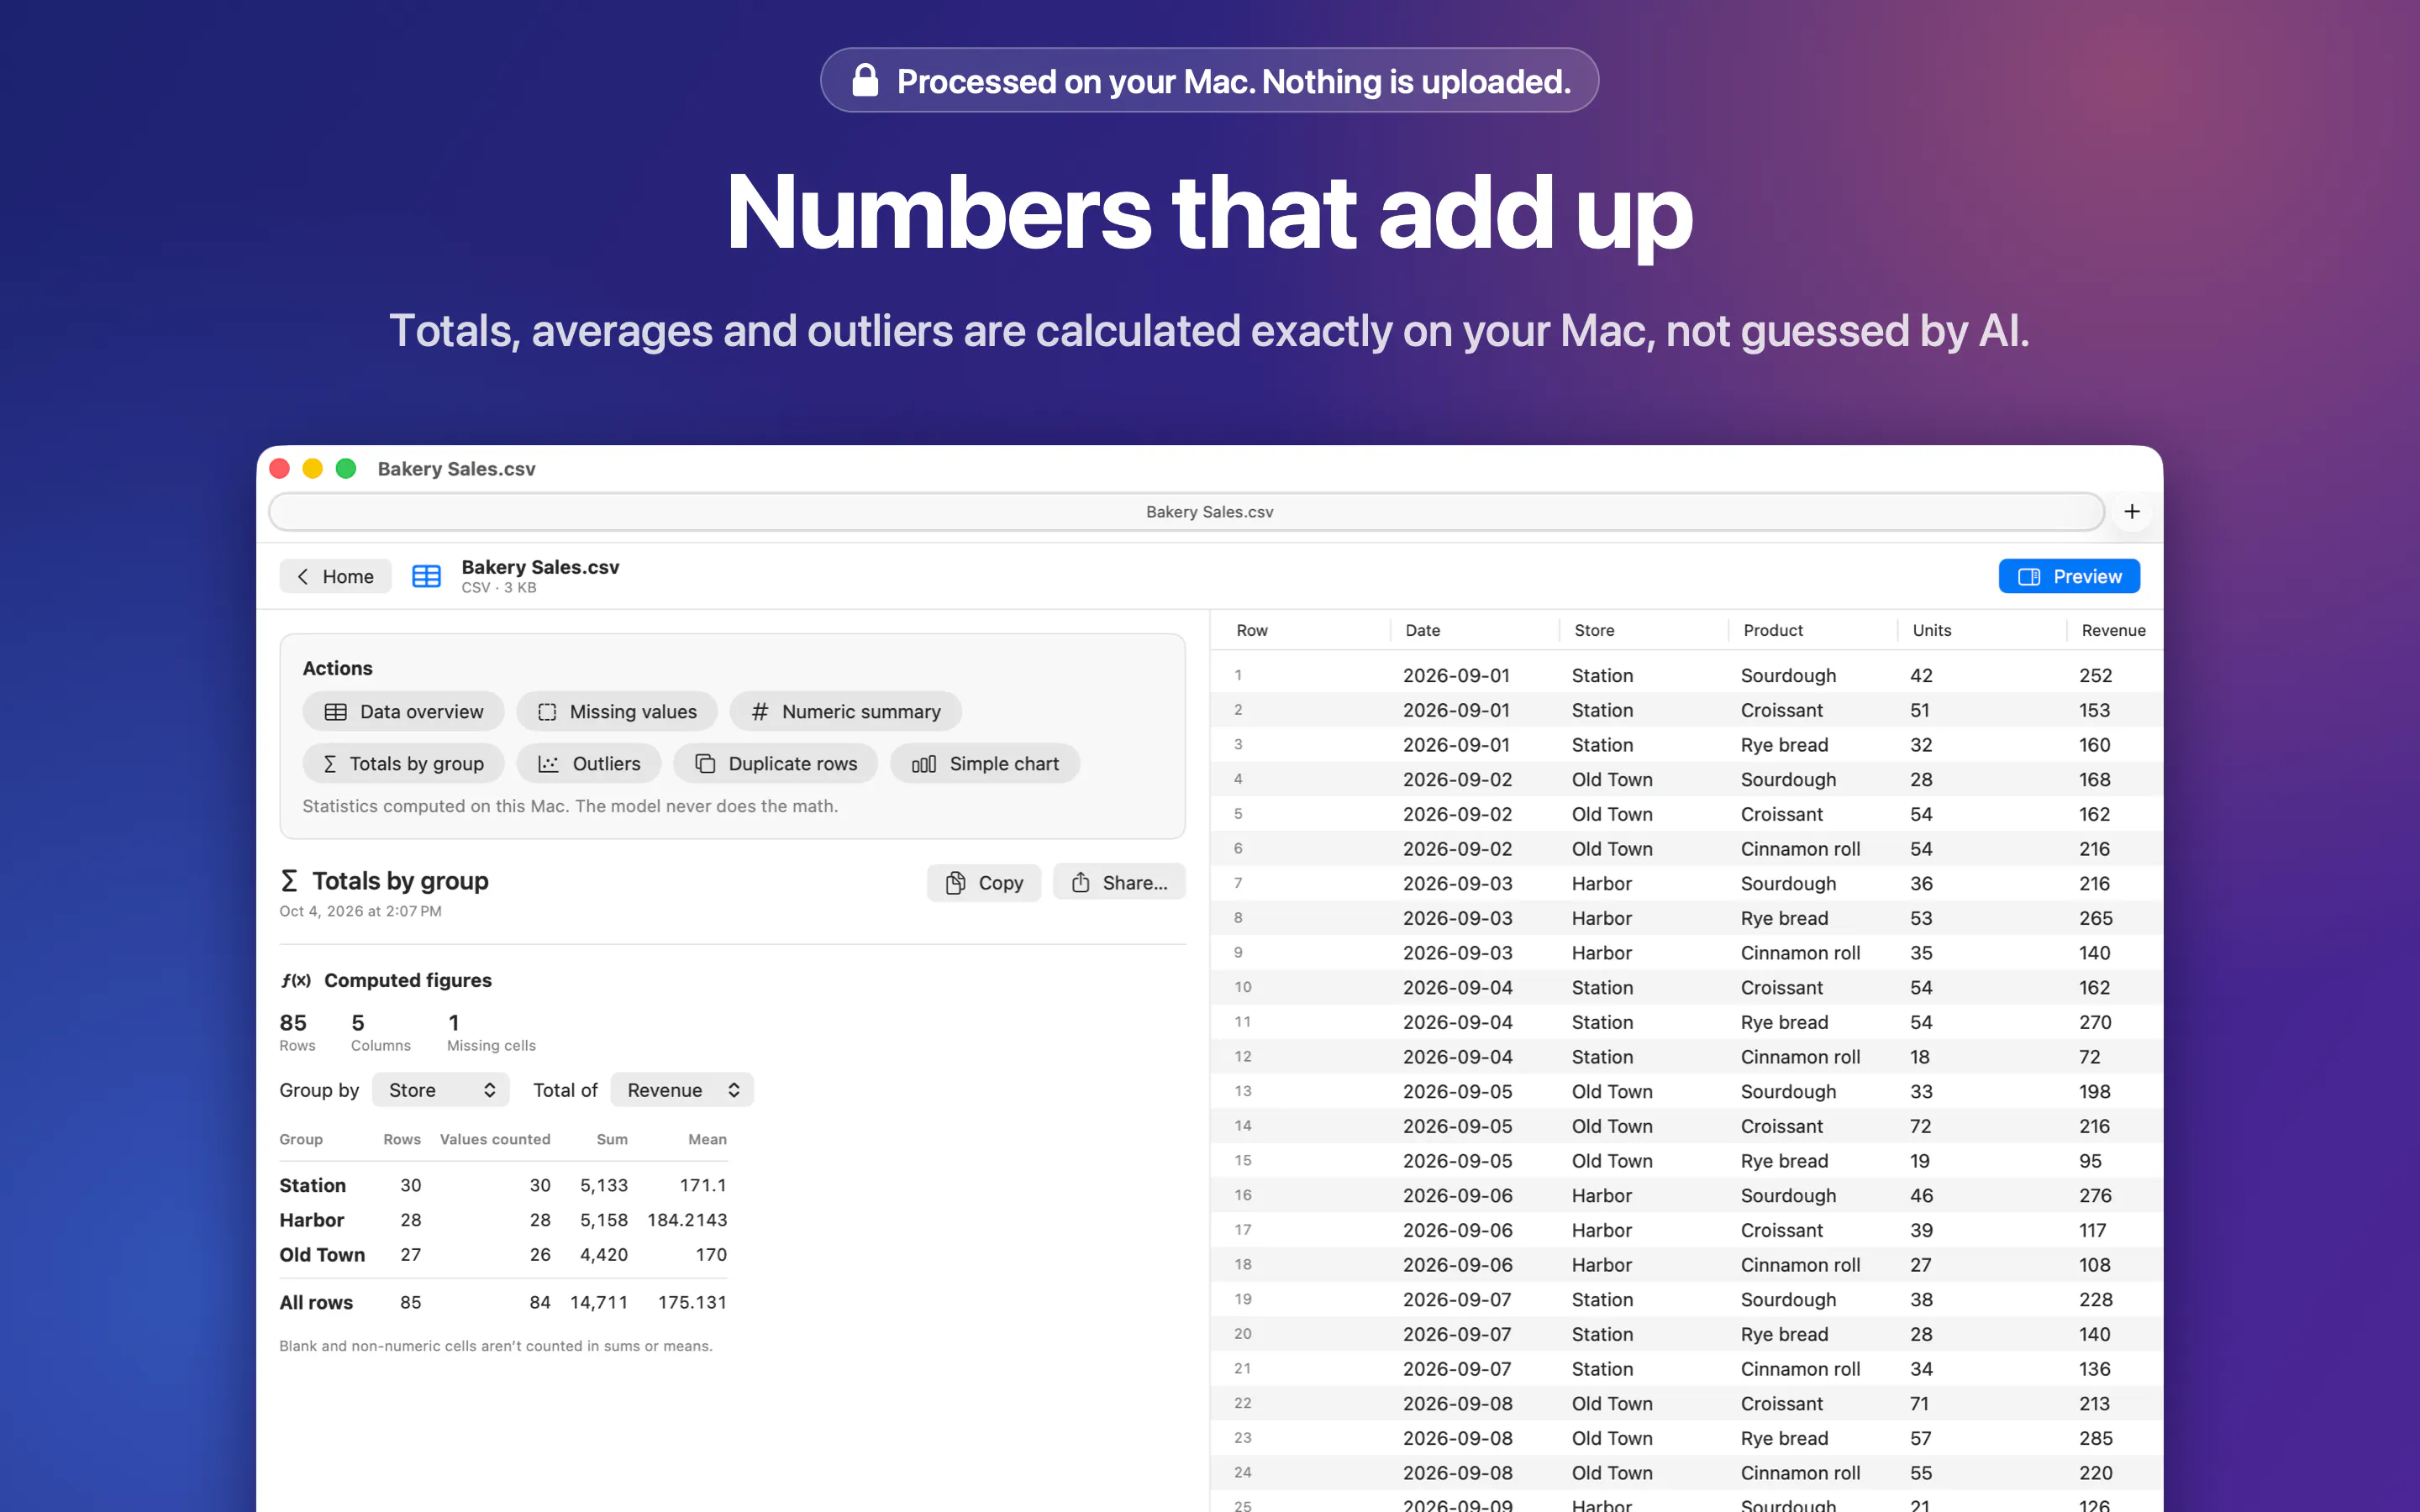
Task: Click the All rows total label
Action: tap(316, 1302)
